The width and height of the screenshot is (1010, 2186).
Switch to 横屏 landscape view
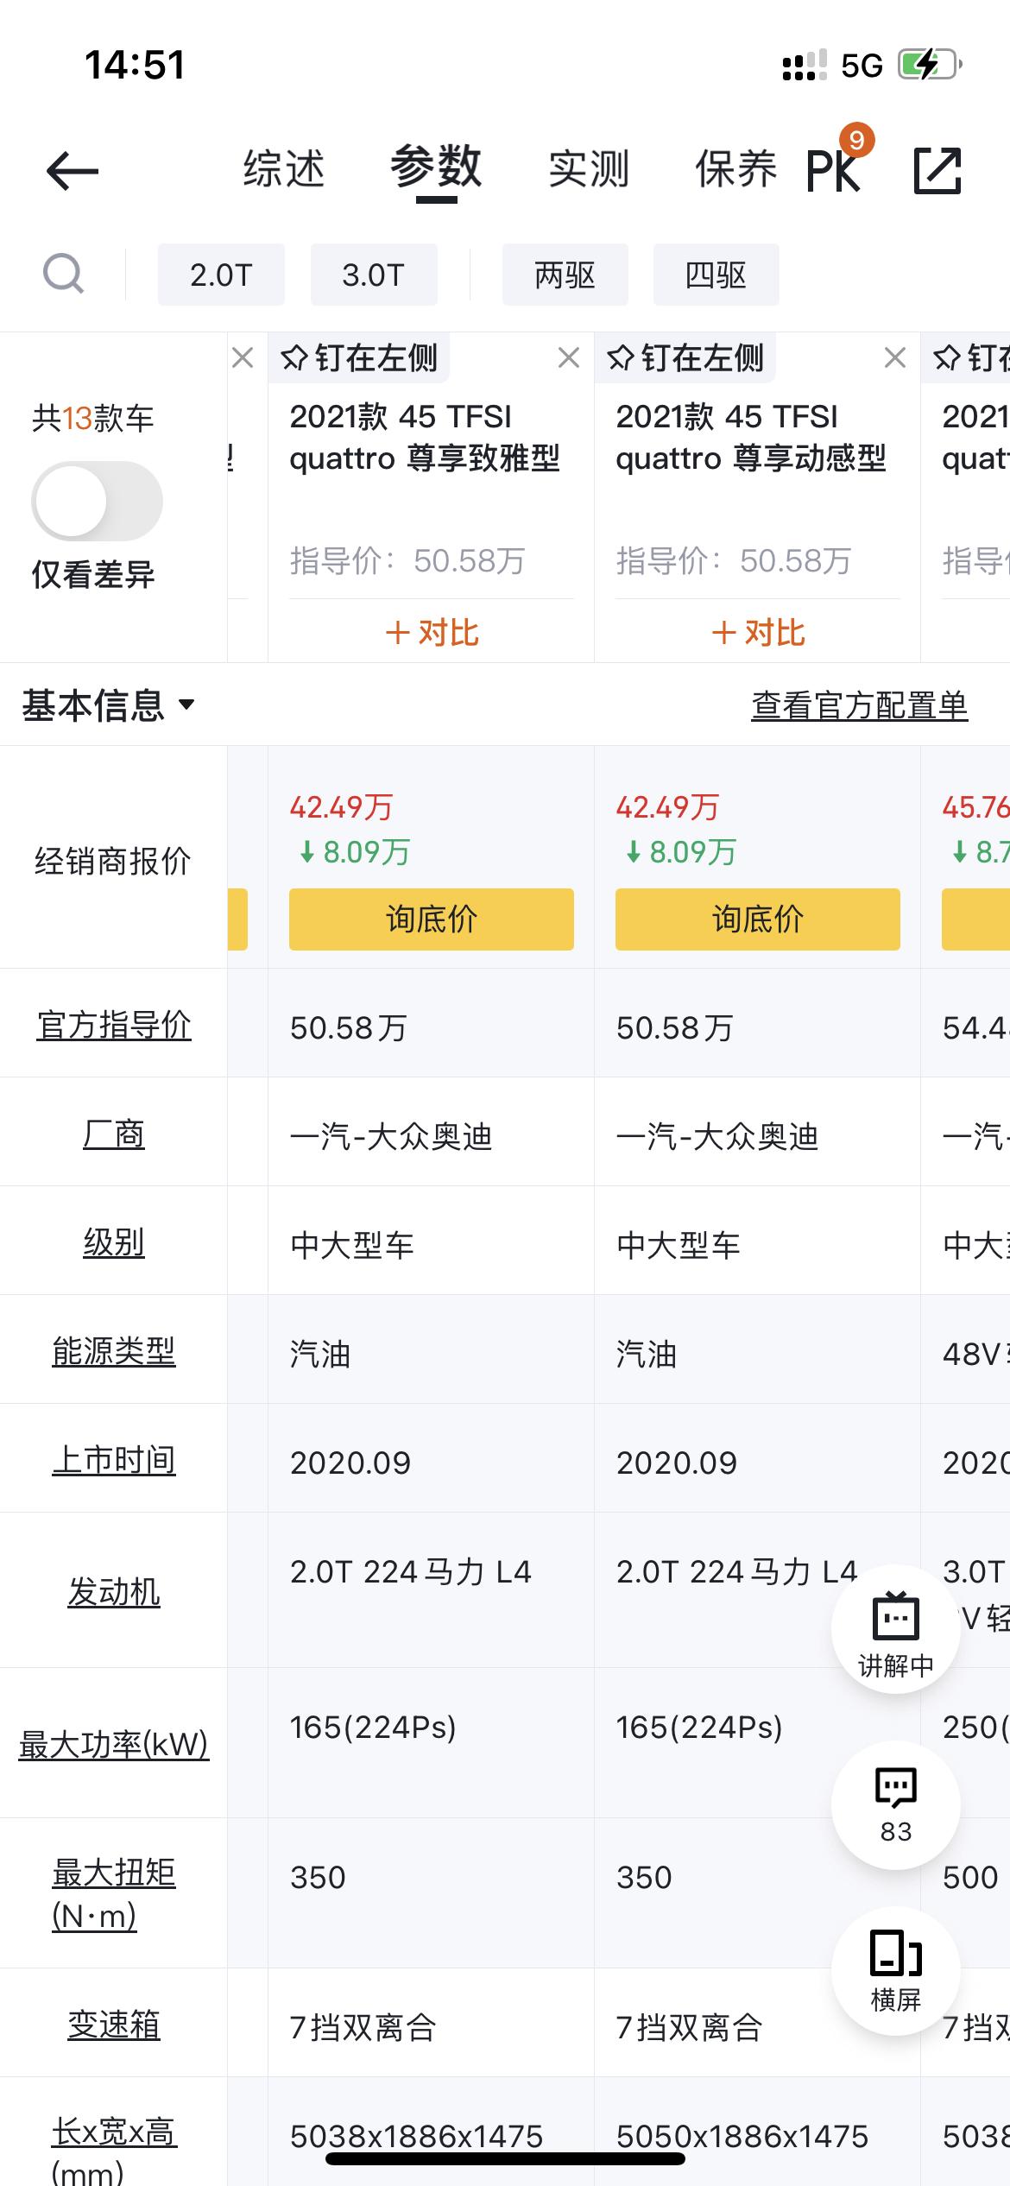click(x=896, y=1972)
